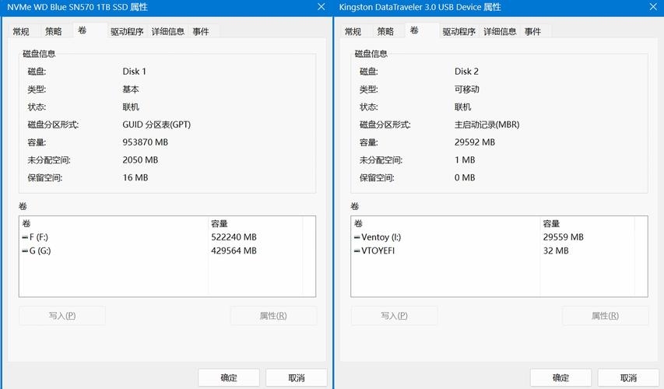The image size is (664, 389).
Task: Click 取消 in Kingston DataTraveler window
Action: click(628, 377)
